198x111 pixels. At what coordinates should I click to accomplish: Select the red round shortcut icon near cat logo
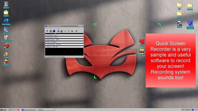pyautogui.click(x=142, y=43)
